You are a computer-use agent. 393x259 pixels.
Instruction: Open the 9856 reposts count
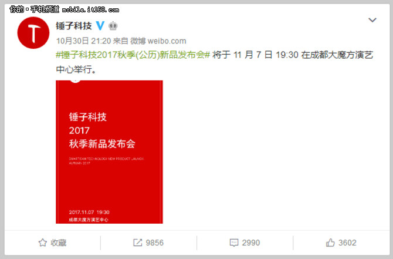pyautogui.click(x=155, y=243)
